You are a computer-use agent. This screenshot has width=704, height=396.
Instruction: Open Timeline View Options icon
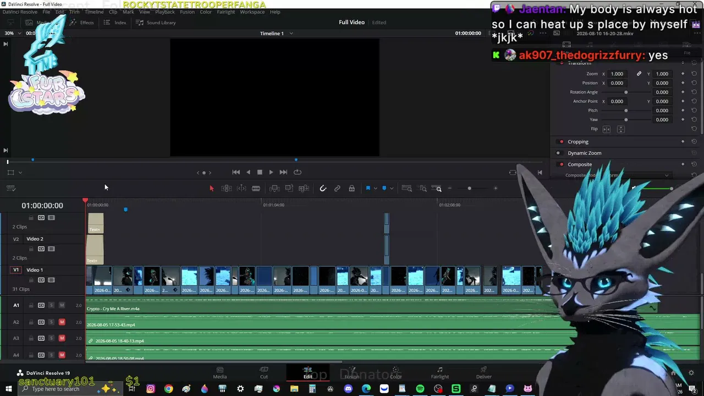10,188
